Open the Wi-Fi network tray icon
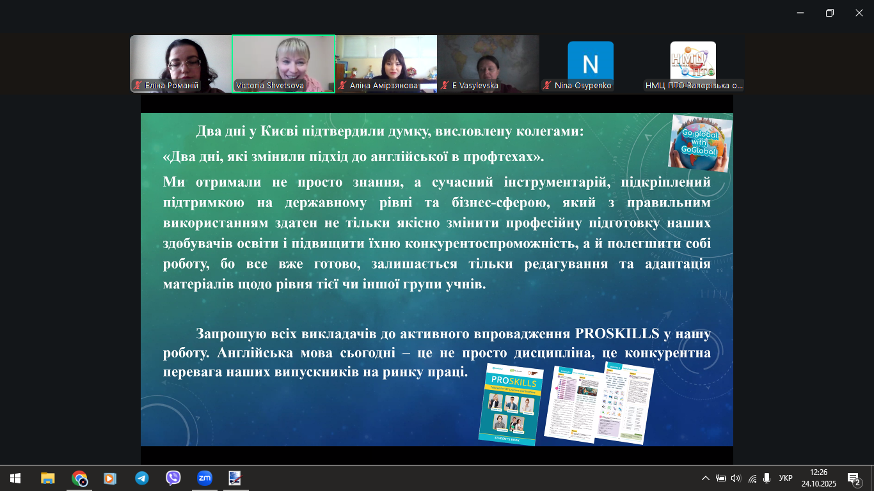Viewport: 874px width, 491px height. (x=752, y=478)
